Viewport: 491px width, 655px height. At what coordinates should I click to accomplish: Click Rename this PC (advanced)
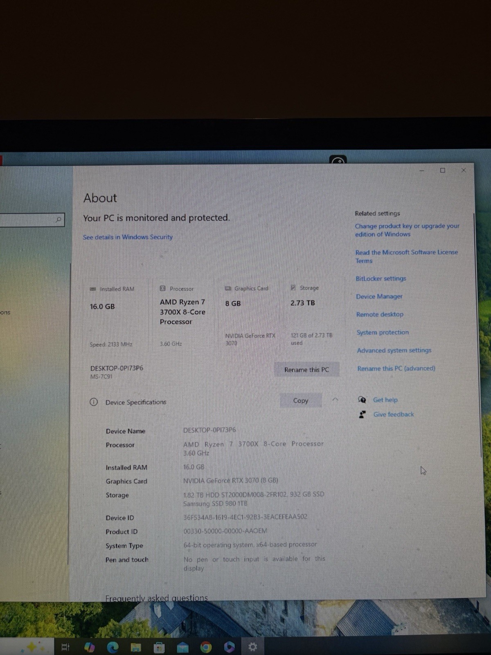(396, 368)
